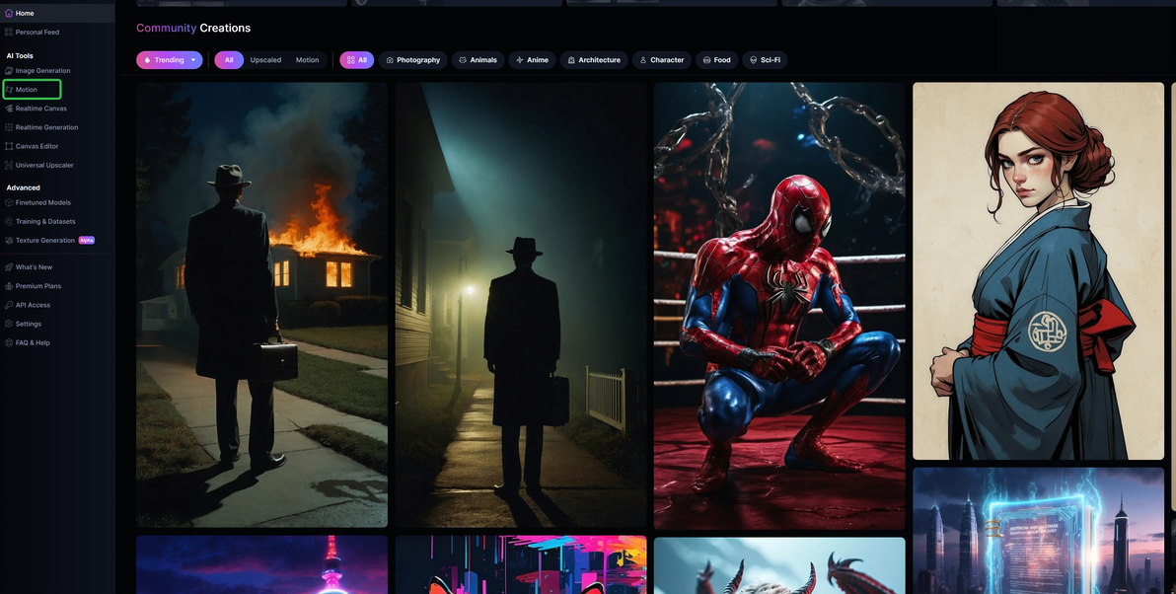The image size is (1176, 594).
Task: Click the AI Tools section header
Action: tap(20, 55)
